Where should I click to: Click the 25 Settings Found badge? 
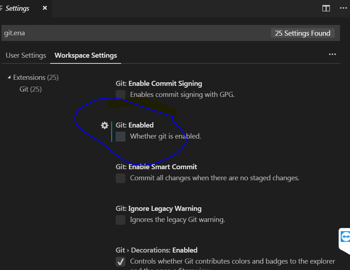tap(303, 33)
